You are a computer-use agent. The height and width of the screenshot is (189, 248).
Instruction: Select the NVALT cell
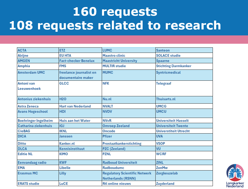(x=129, y=106)
